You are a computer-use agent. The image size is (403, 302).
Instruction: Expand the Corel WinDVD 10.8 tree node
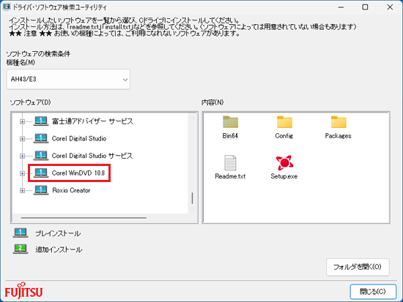23,173
